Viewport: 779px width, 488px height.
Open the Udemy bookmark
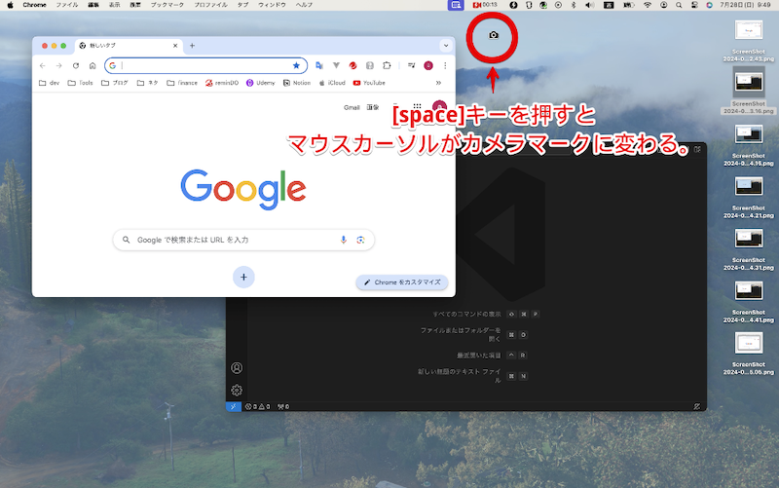pos(261,83)
